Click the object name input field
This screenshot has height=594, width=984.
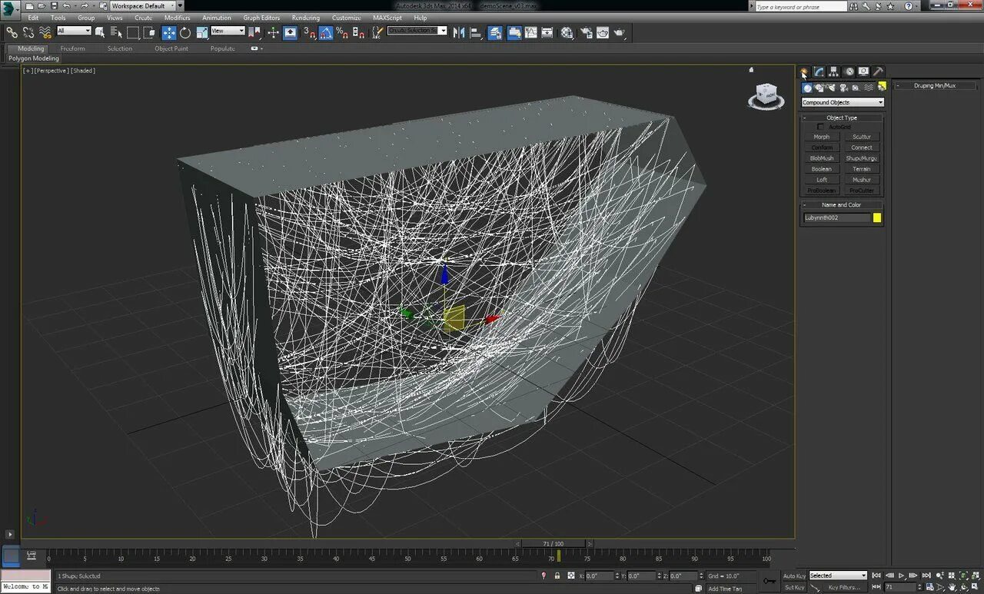point(837,218)
